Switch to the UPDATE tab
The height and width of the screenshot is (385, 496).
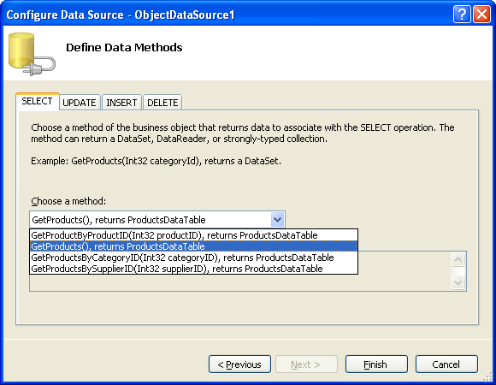tap(80, 103)
